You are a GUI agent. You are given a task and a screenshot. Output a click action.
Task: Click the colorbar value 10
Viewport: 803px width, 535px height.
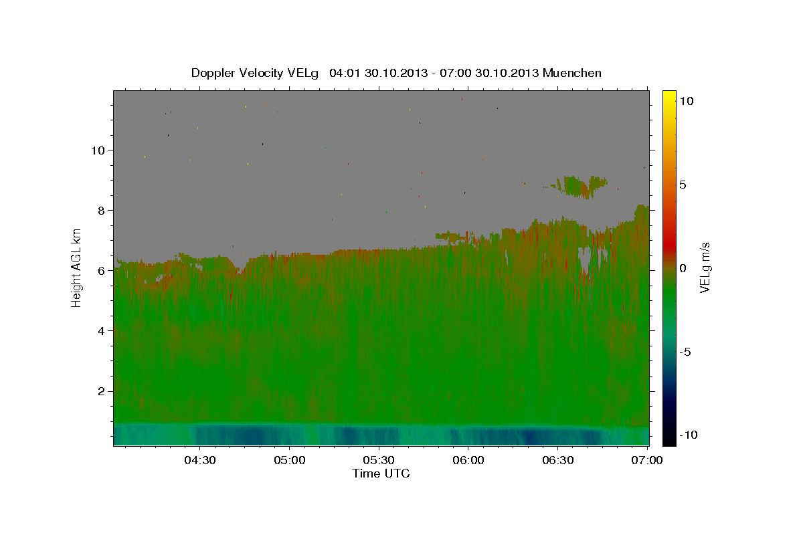tap(686, 100)
